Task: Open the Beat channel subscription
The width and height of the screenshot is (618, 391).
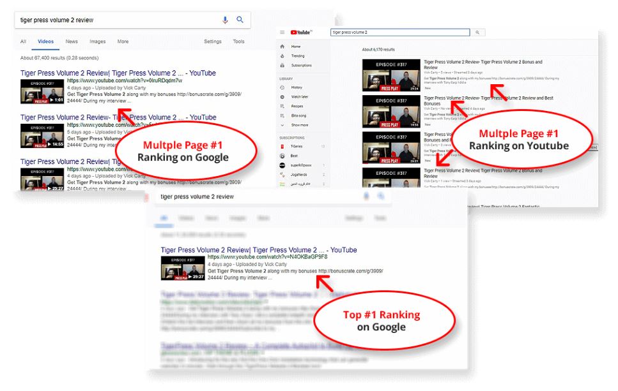Action: click(294, 156)
